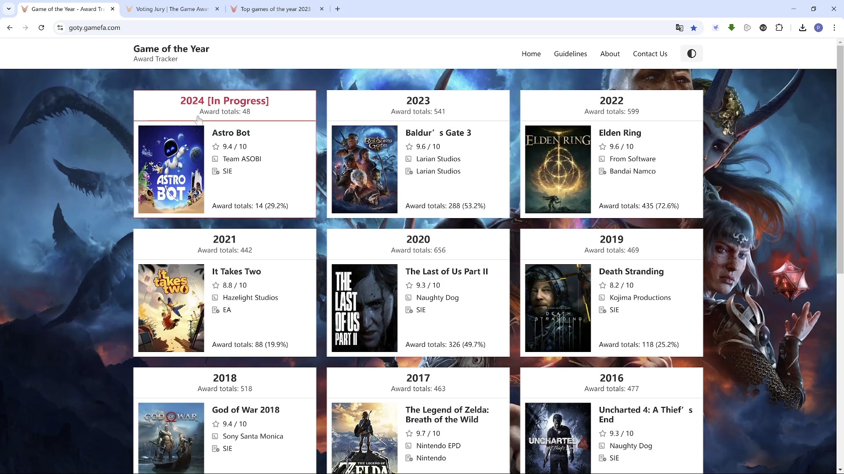Go to the About page
Screen dimensions: 844x474
click(610, 54)
